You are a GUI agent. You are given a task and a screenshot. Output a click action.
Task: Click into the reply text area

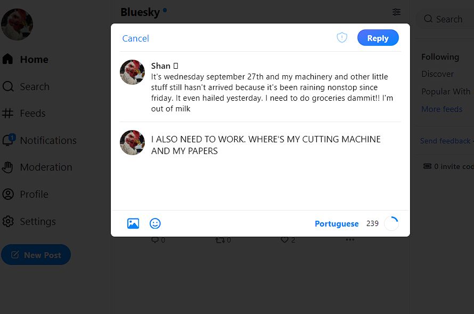(275, 170)
